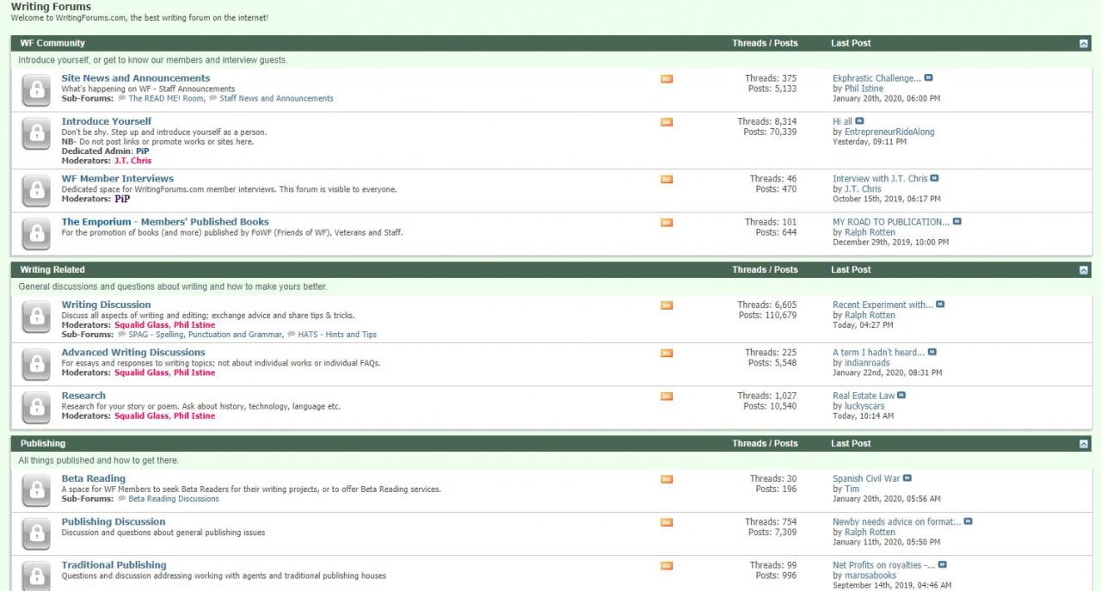Collapse the WF Community category
Viewport: 1101px width, 591px height.
[x=1084, y=43]
